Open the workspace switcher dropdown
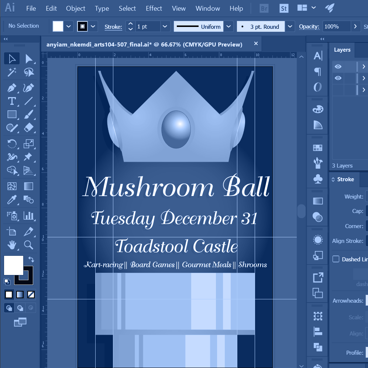This screenshot has height=368, width=368. tap(313, 8)
